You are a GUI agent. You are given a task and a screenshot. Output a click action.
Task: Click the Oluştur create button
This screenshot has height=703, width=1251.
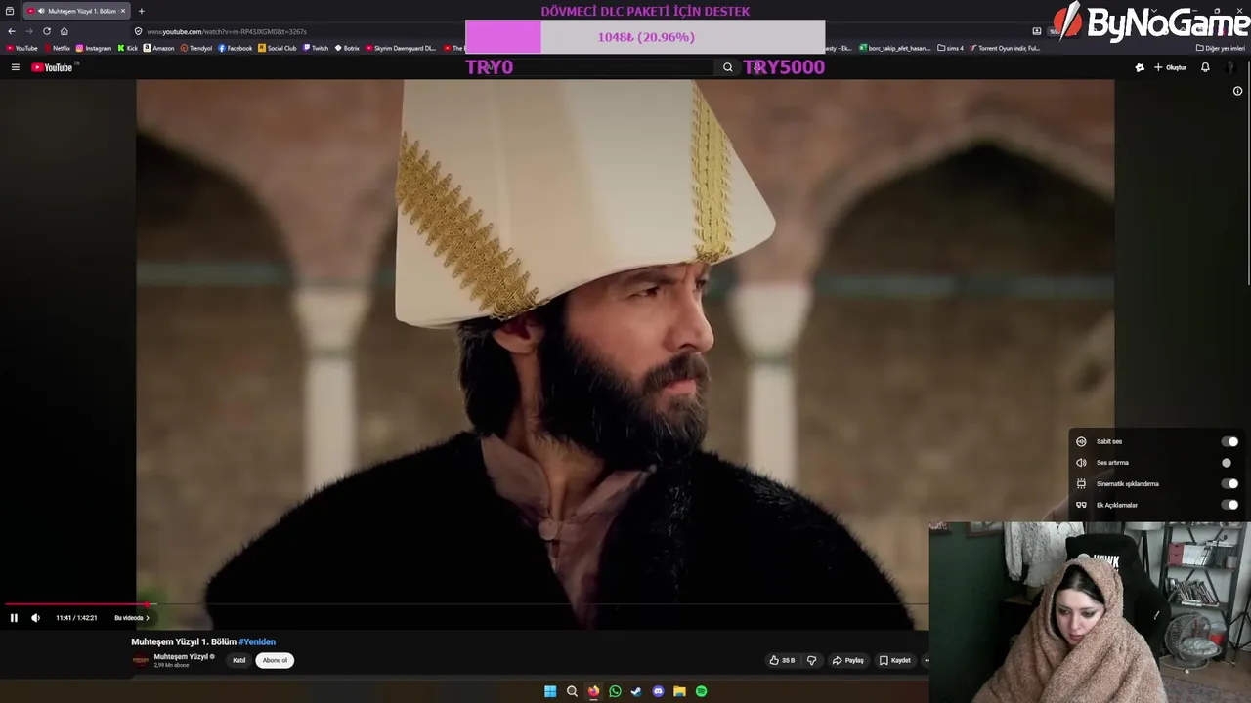click(1171, 67)
